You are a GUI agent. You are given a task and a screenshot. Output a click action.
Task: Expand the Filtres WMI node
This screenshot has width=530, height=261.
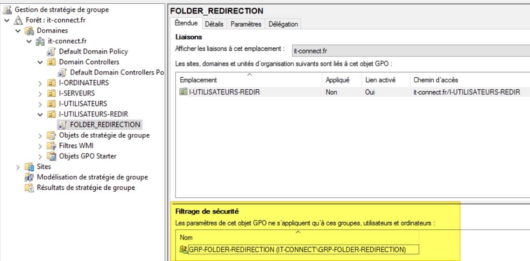(x=40, y=146)
